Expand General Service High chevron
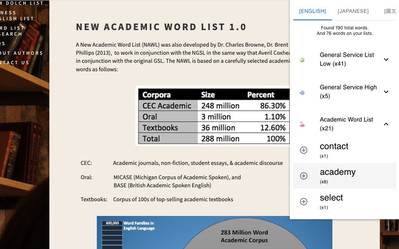 click(x=386, y=92)
